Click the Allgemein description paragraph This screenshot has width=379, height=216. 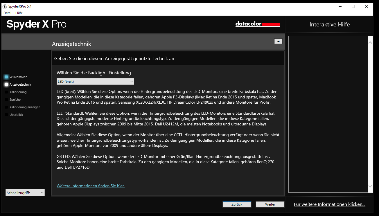(x=168, y=140)
